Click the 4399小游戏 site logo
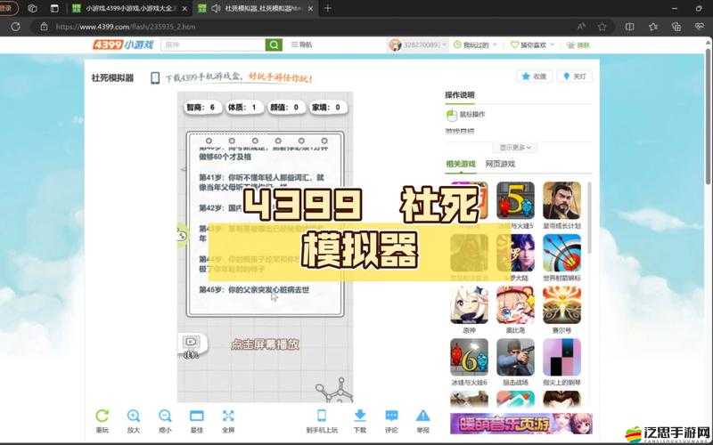 (x=123, y=44)
